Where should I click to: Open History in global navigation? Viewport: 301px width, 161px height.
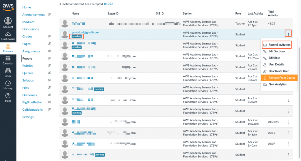8,85
